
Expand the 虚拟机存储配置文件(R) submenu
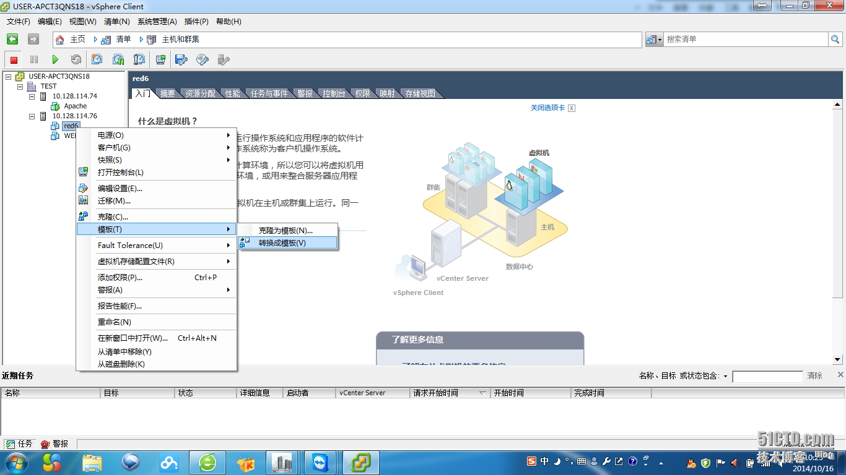tap(156, 261)
